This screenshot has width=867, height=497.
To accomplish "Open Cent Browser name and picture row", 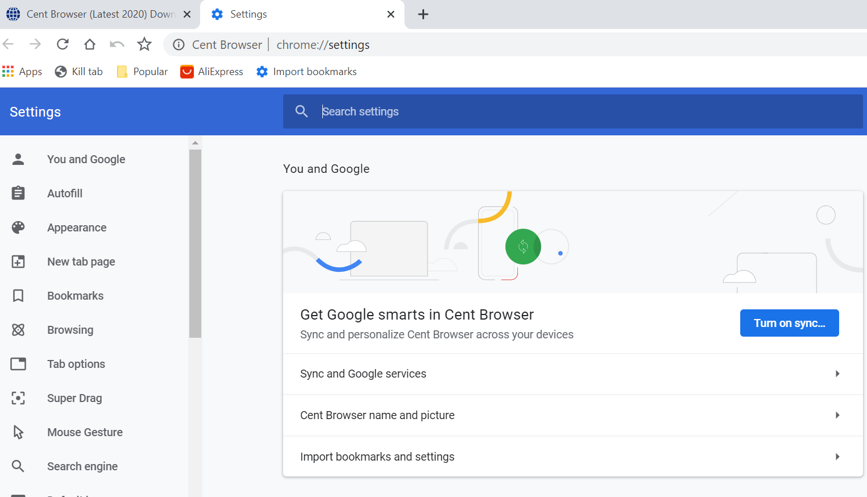I will pos(573,416).
